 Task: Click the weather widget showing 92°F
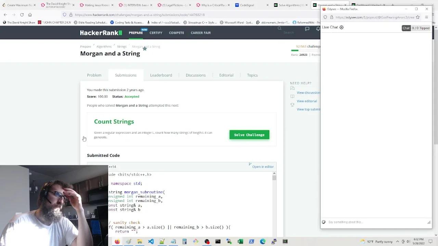click(376, 242)
